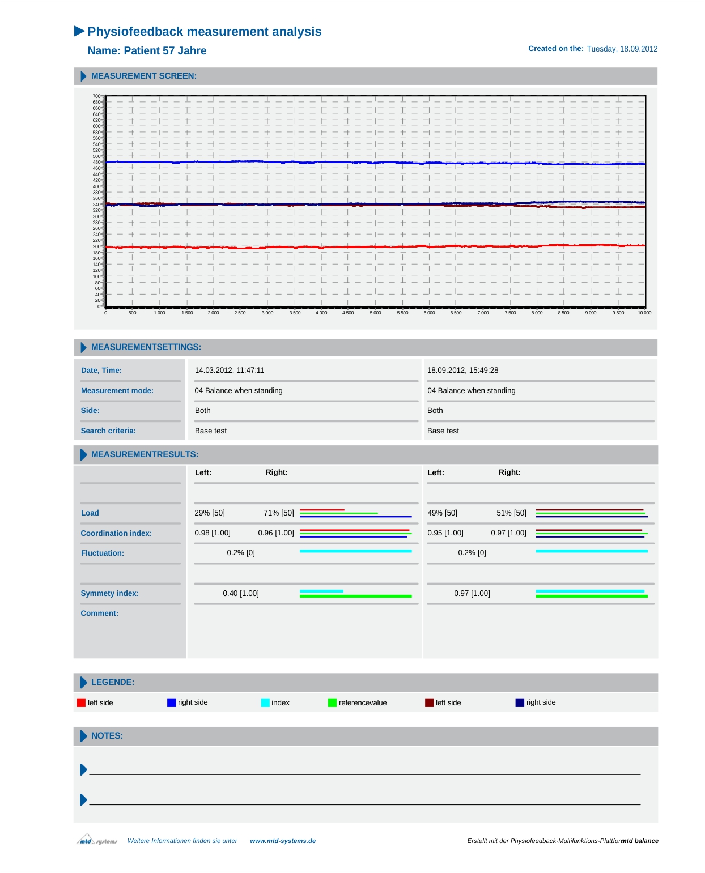
Task: Select the cyan index legend swatch
Action: tap(265, 702)
